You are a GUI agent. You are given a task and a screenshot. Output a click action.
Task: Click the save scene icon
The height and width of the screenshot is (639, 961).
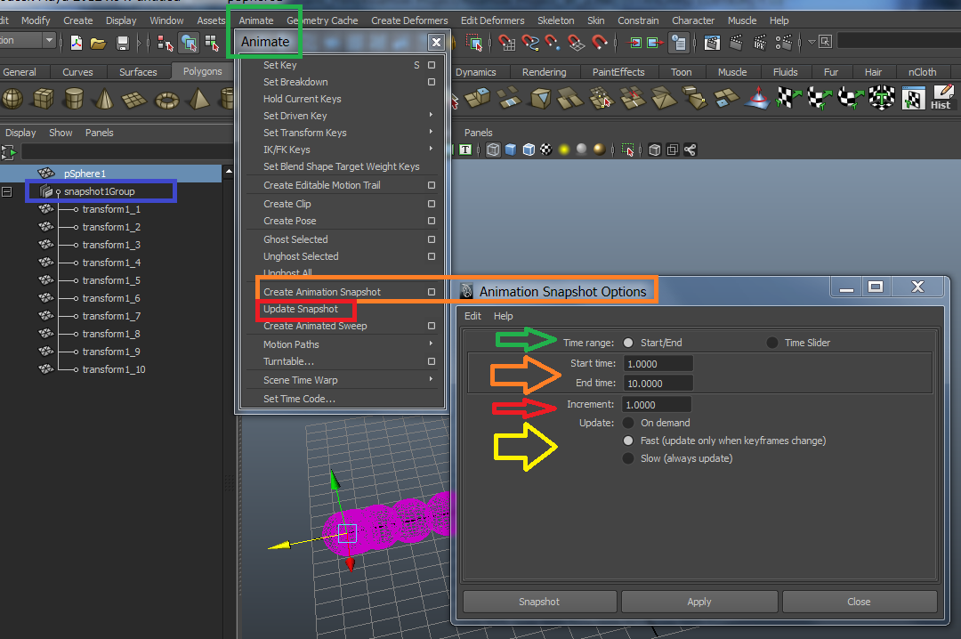(123, 43)
